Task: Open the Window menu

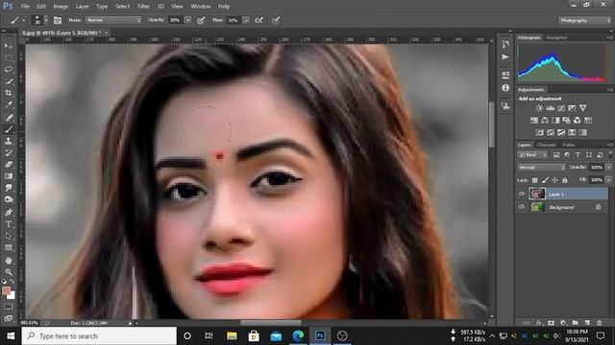Action: [x=201, y=7]
